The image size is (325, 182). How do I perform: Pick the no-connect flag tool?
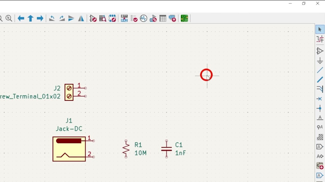(x=320, y=99)
